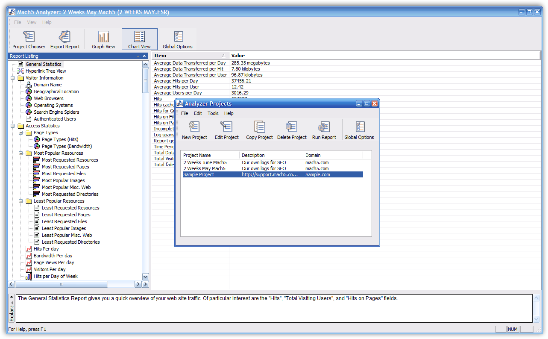Open Visitors Per day report
548x339 pixels.
pyautogui.click(x=50, y=269)
